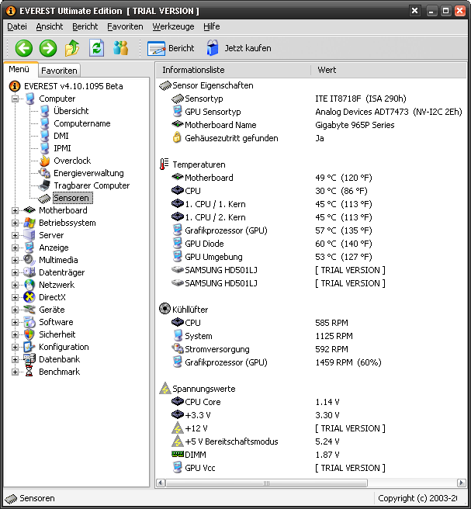Click the Sicherheit shield icon
The height and width of the screenshot is (509, 471).
pos(29,334)
